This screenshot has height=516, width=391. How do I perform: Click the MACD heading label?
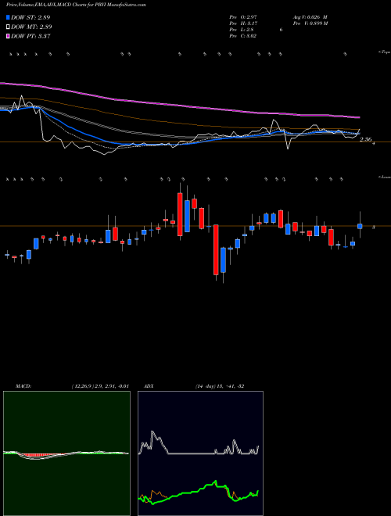click(x=23, y=386)
